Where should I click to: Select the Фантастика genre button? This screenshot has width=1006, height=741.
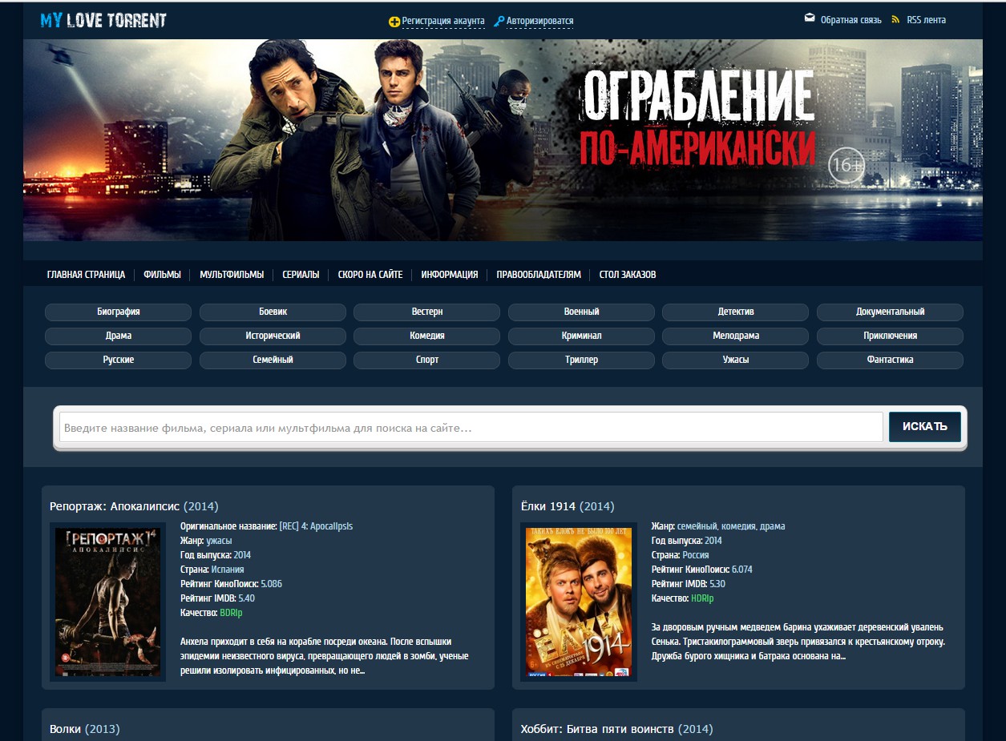(x=890, y=360)
